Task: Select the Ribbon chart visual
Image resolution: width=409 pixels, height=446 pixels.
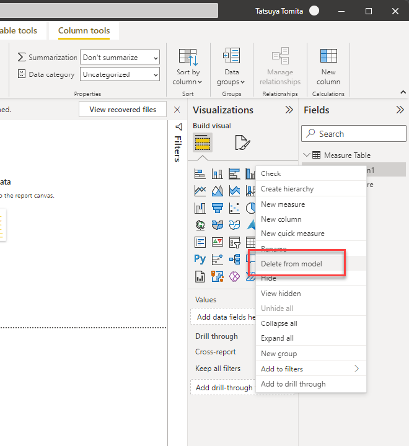Action: pyautogui.click(x=200, y=208)
